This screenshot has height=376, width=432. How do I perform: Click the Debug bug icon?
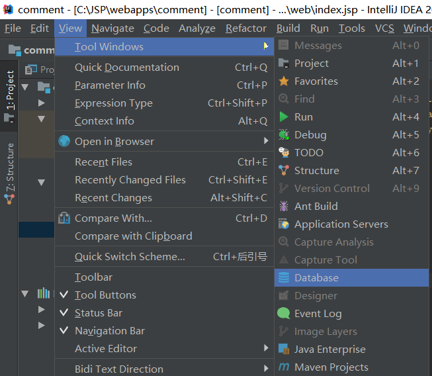(284, 135)
